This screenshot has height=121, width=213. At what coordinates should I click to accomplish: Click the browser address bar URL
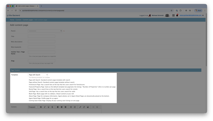point(43,10)
